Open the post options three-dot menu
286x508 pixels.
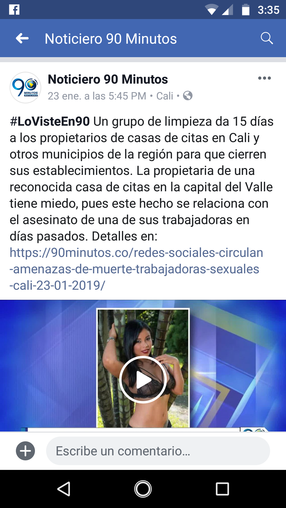click(265, 78)
